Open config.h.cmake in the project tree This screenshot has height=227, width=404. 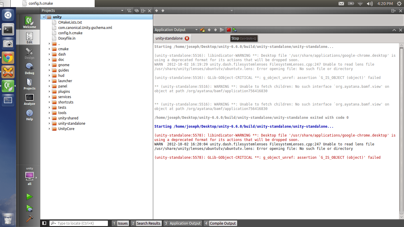point(70,33)
